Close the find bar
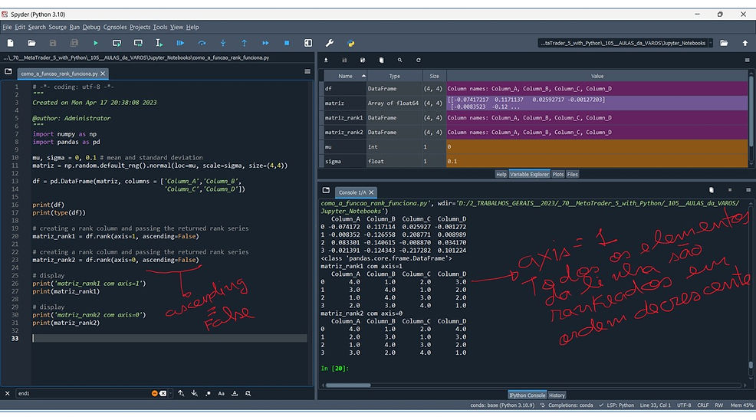The width and height of the screenshot is (756, 420). (7, 393)
